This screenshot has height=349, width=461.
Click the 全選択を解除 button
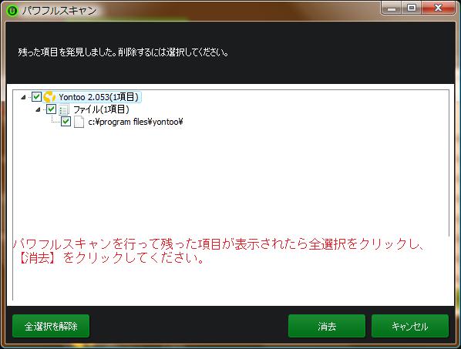51,326
